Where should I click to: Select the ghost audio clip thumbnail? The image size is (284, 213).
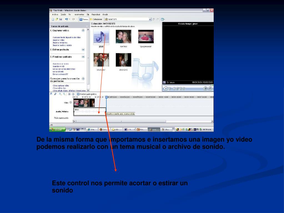pos(101,37)
